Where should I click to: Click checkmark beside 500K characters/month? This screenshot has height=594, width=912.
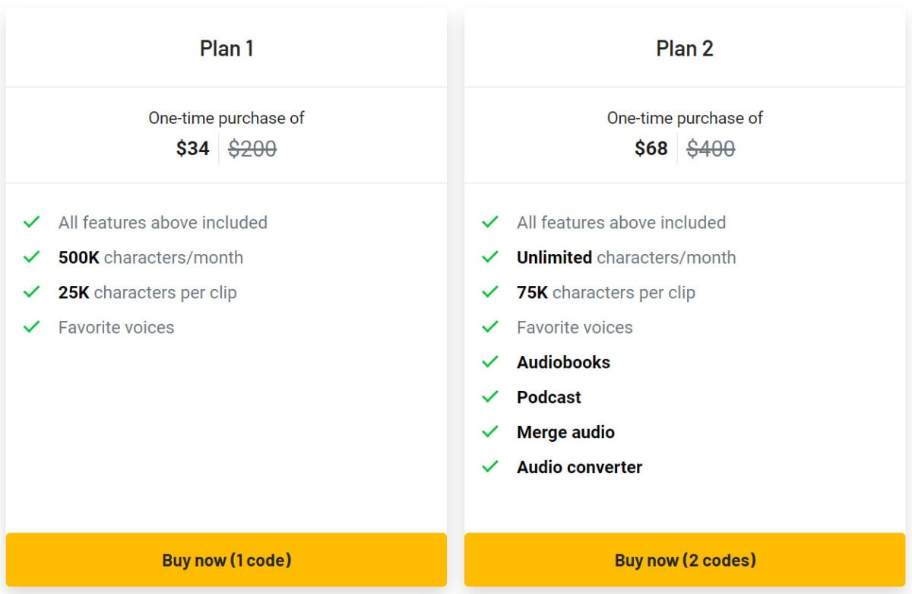tap(31, 257)
